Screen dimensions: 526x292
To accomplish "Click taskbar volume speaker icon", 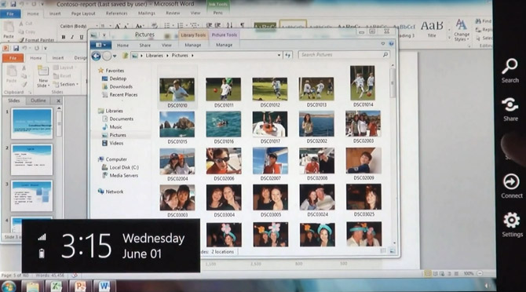I will 487,286.
